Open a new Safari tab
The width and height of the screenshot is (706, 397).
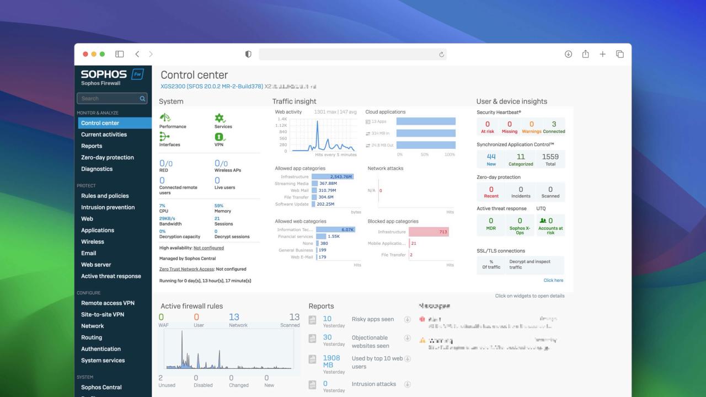pyautogui.click(x=603, y=54)
